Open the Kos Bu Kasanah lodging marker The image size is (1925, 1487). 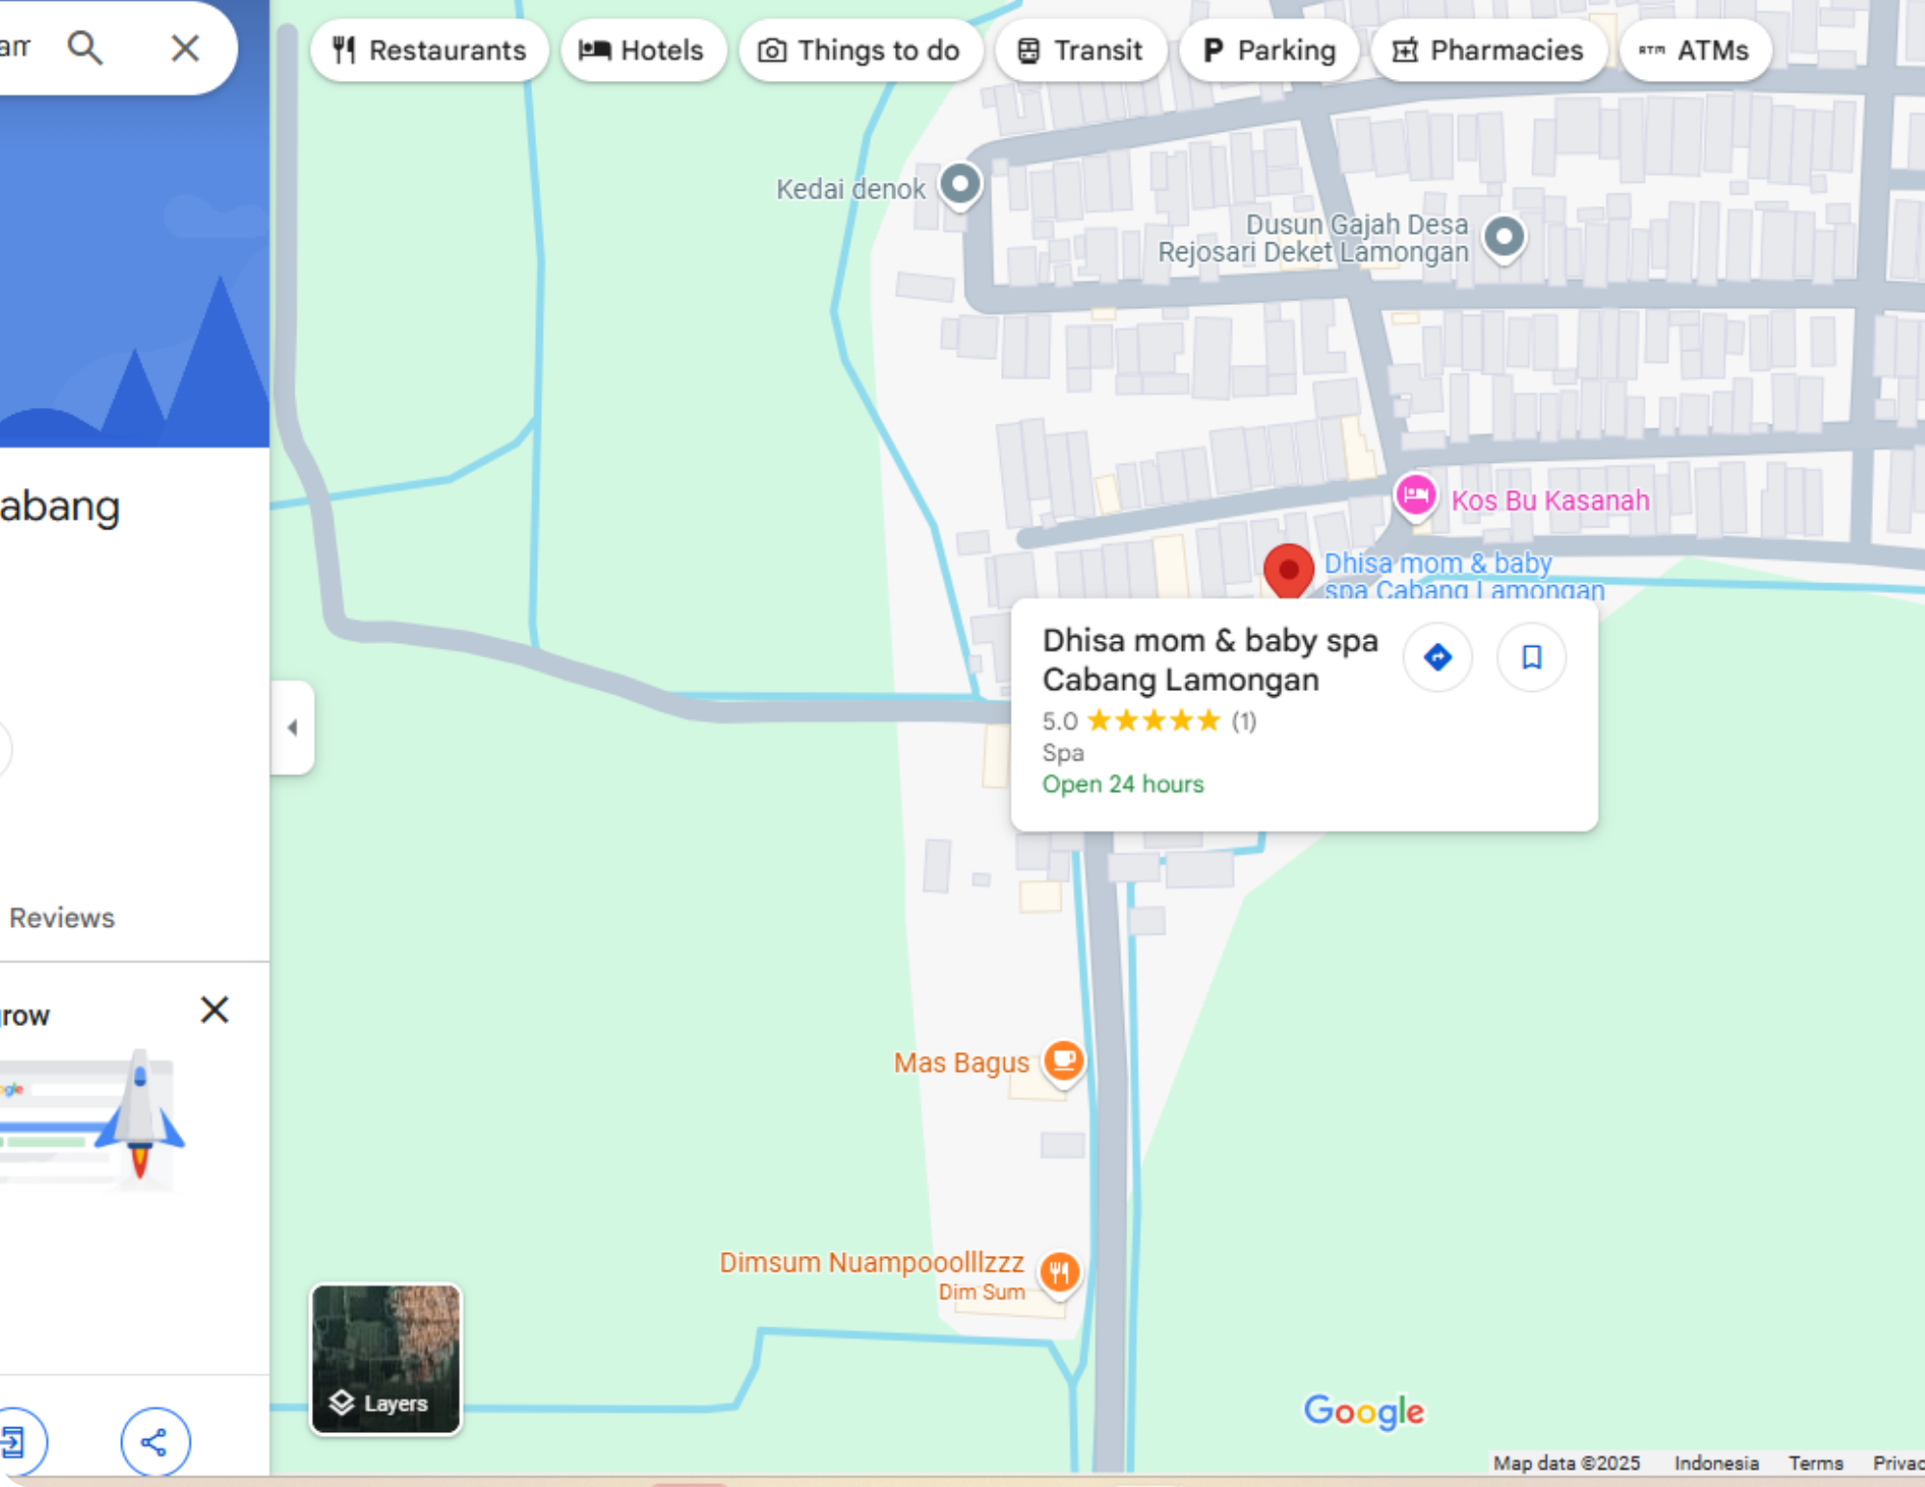1416,497
